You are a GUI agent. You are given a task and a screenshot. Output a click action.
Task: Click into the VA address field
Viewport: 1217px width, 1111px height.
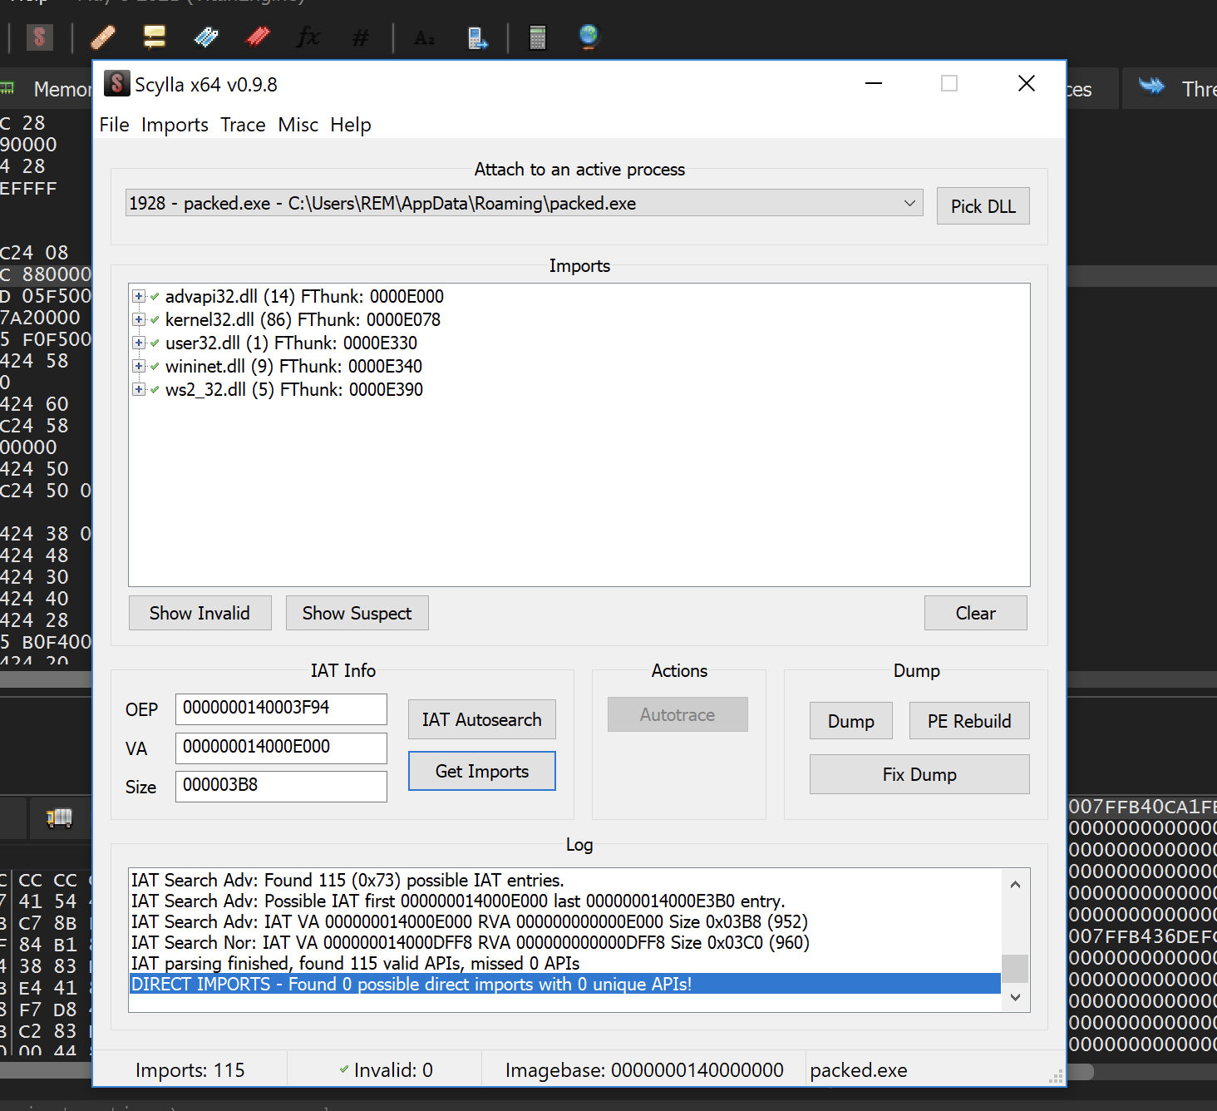pyautogui.click(x=281, y=748)
